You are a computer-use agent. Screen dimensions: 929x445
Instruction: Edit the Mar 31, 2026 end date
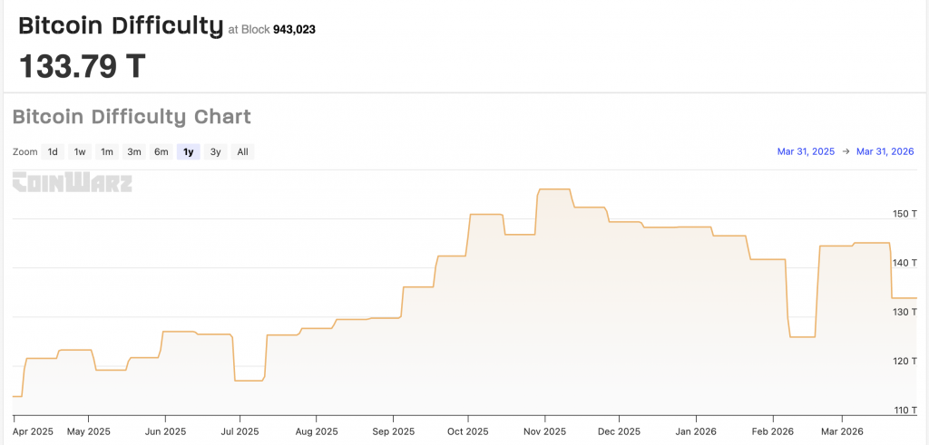click(885, 151)
